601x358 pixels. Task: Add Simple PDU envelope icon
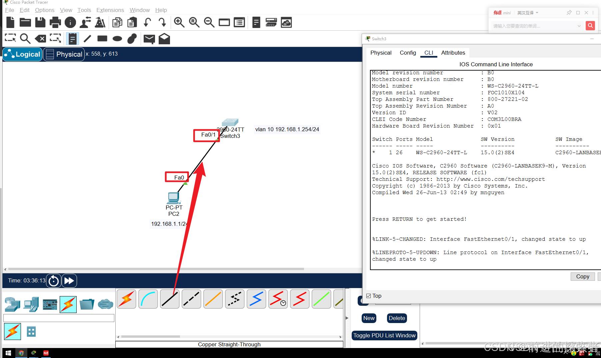point(149,39)
